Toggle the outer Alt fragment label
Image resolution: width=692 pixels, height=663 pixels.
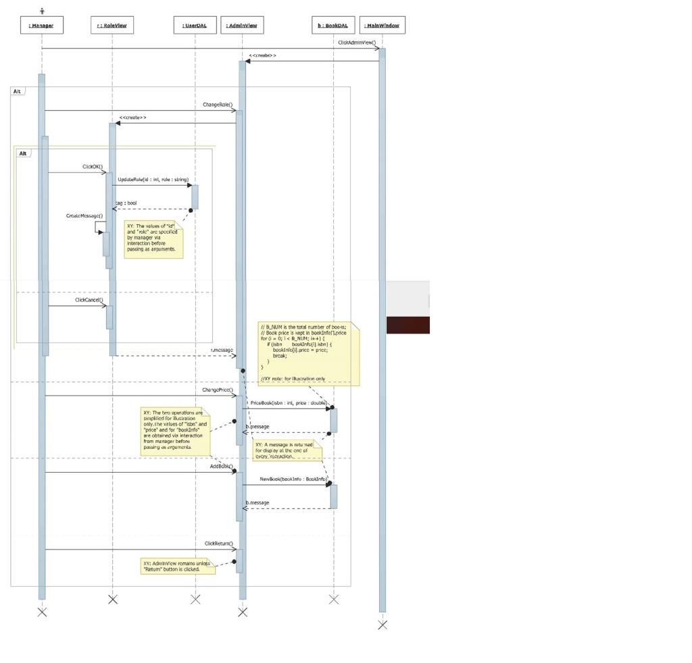[x=18, y=90]
